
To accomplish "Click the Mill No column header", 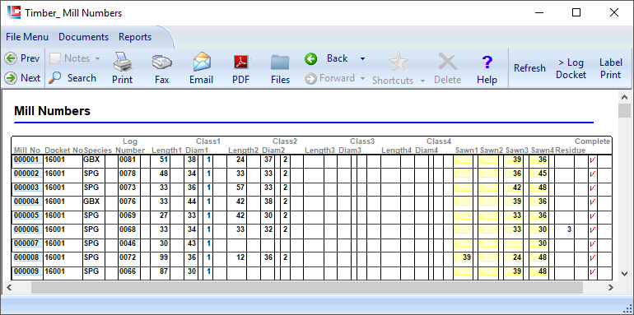I will pyautogui.click(x=27, y=151).
